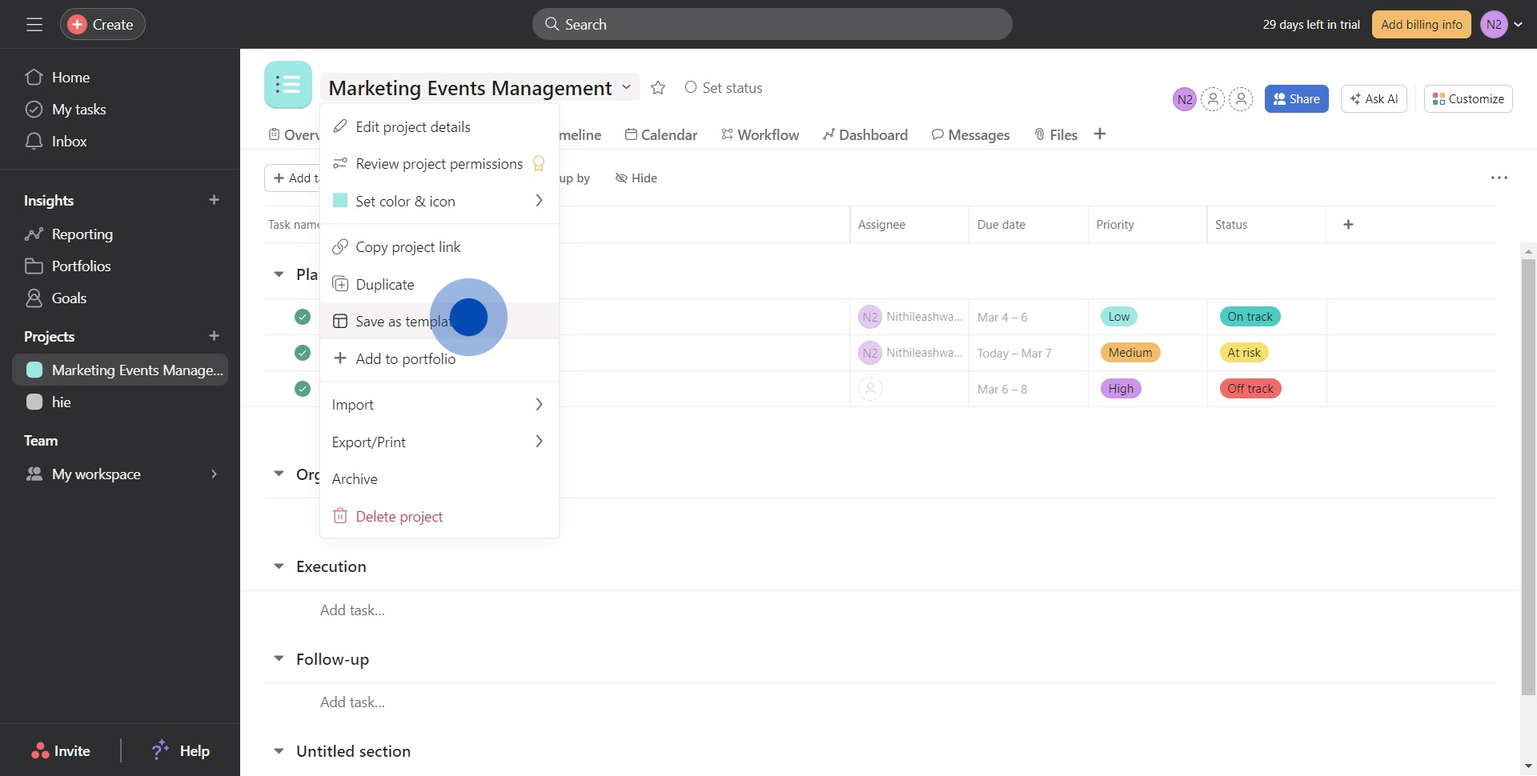Star the Marketing Events Management project
This screenshot has height=776, width=1537.
click(x=658, y=88)
